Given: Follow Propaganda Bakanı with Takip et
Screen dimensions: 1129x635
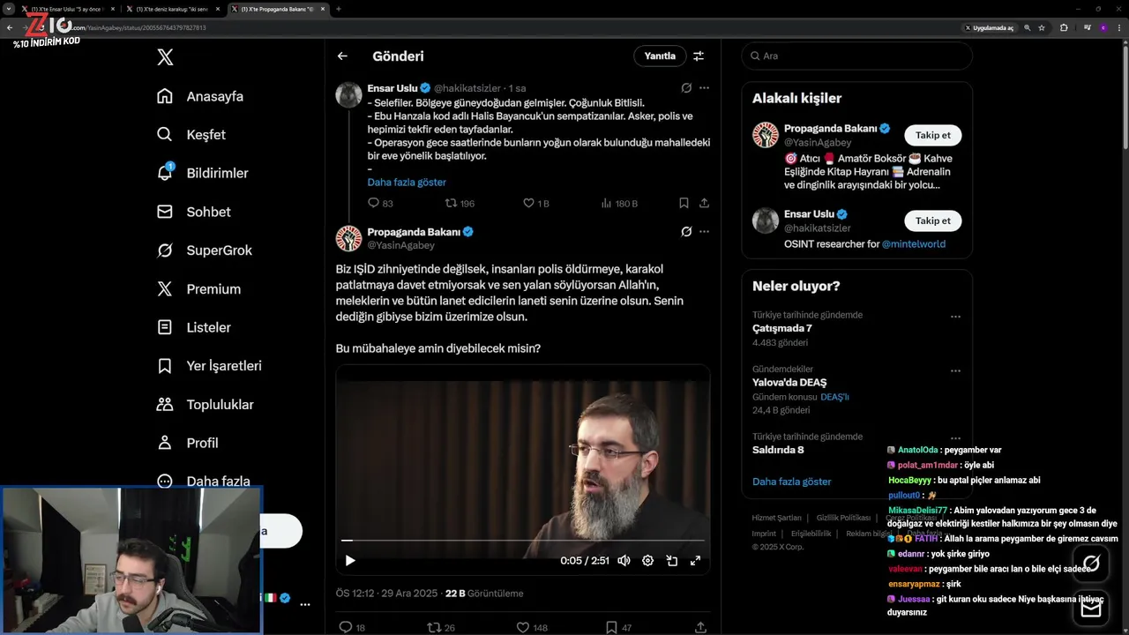Looking at the screenshot, I should pyautogui.click(x=932, y=135).
